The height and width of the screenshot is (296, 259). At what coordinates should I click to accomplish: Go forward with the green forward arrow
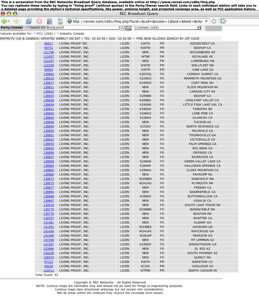coord(16,21)
